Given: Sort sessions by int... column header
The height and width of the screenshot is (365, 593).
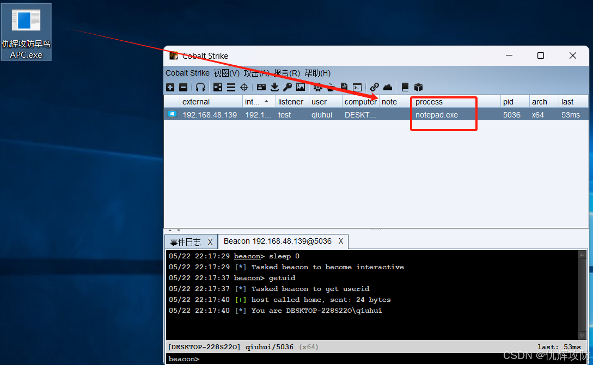Looking at the screenshot, I should point(259,102).
